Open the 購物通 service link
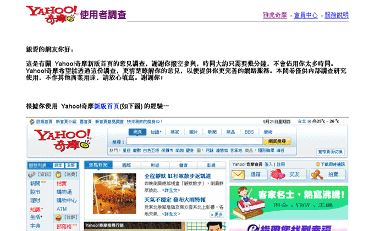The image size is (374, 231). coord(64,192)
